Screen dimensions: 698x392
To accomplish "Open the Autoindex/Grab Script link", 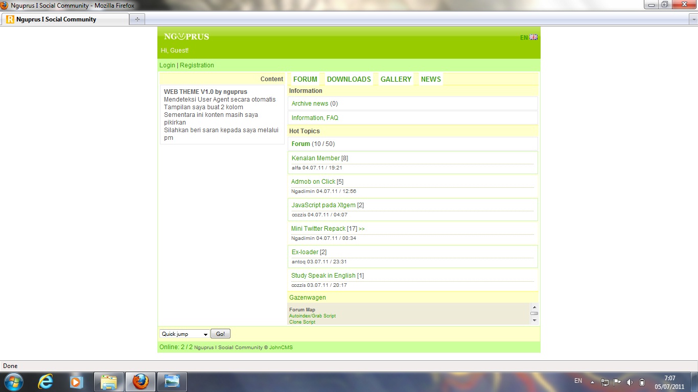I will [312, 316].
